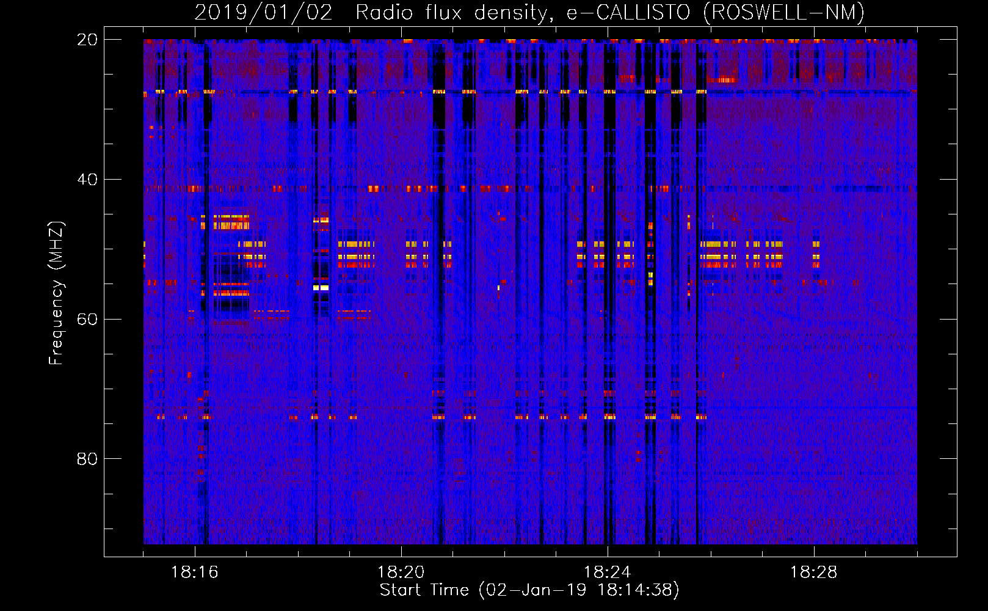Click the '18:28' time tick label
This screenshot has height=611, width=988.
(x=814, y=572)
